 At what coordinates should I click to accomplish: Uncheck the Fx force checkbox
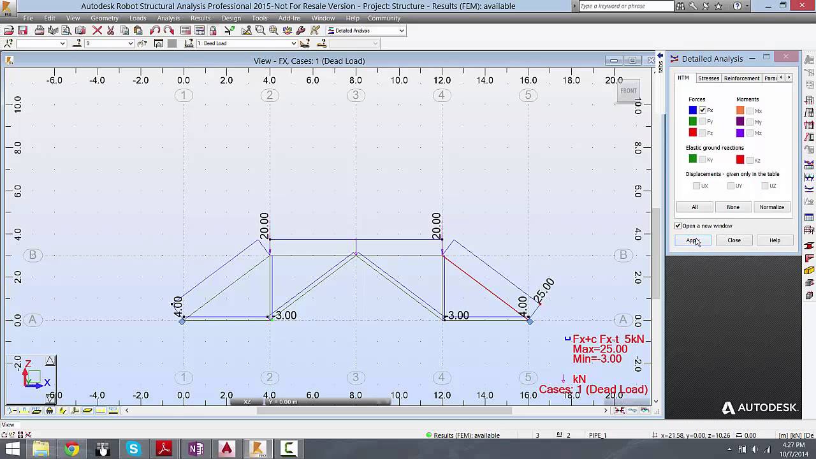703,110
